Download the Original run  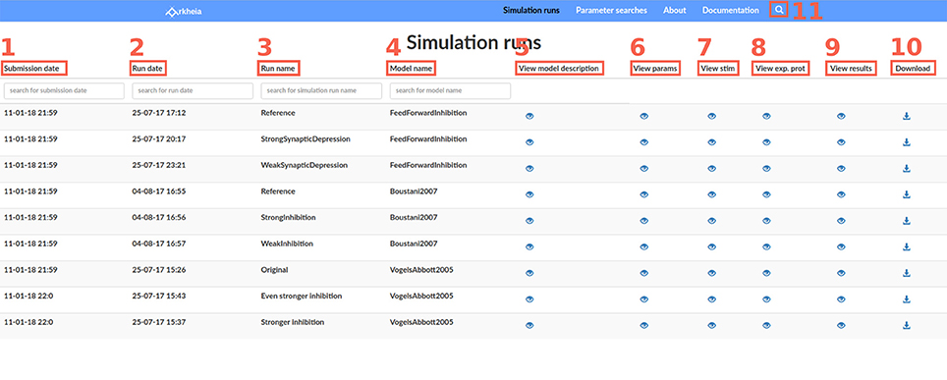tap(906, 273)
